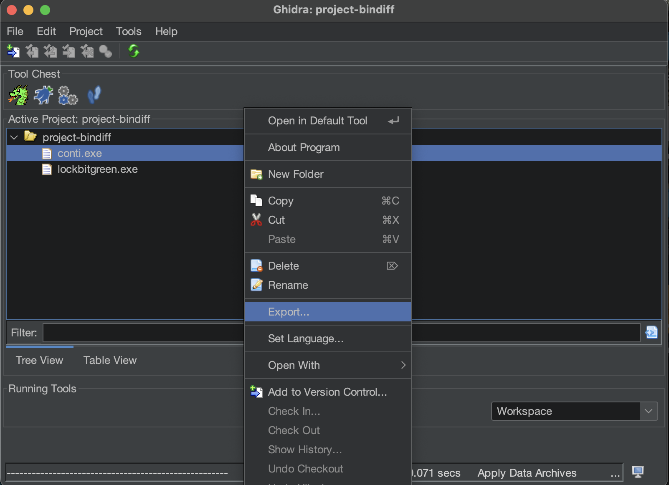Select Add to Version Control... context menu entry
Screen dimensions: 669x485
tap(328, 392)
